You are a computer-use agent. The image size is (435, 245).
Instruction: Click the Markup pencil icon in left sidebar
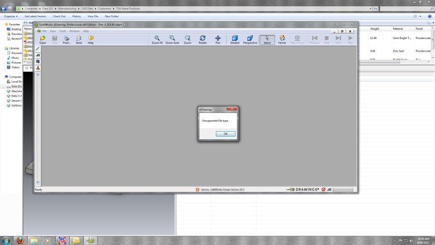38,49
